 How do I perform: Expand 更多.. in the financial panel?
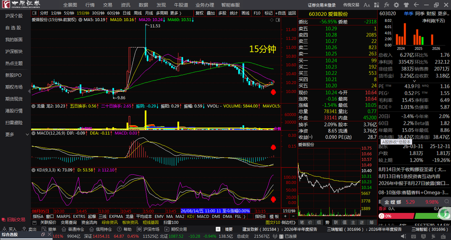click(443, 13)
